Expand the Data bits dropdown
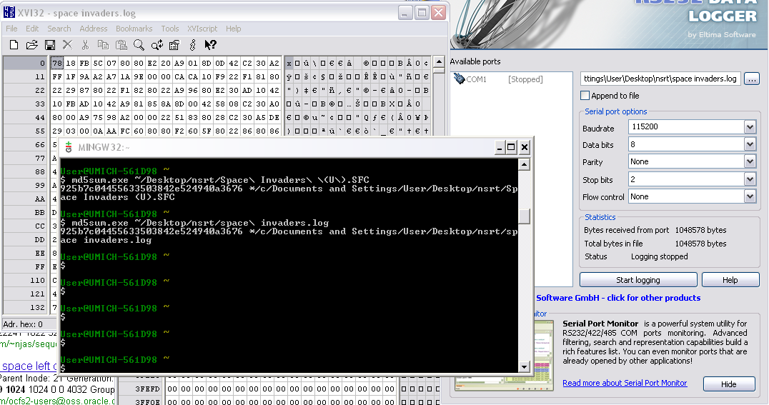The width and height of the screenshot is (769, 405). [750, 144]
